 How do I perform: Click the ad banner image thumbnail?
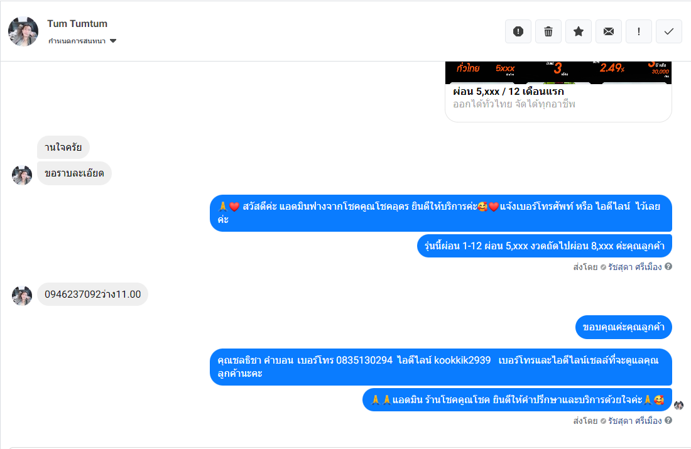click(x=558, y=72)
